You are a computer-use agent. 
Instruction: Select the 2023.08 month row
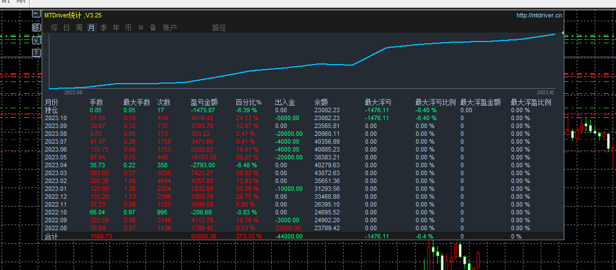303,134
